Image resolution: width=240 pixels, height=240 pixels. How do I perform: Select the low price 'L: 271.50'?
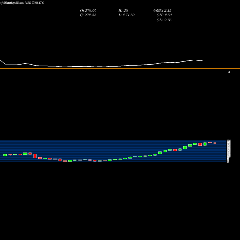tap(126, 15)
